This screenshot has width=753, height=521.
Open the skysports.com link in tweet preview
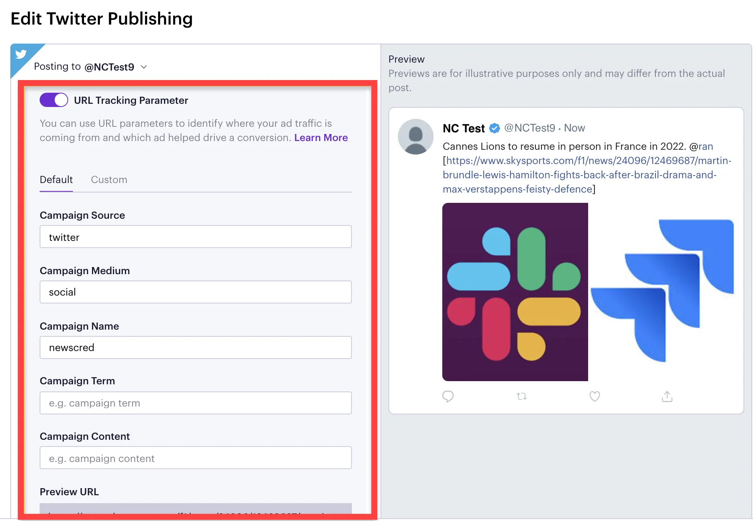[587, 175]
